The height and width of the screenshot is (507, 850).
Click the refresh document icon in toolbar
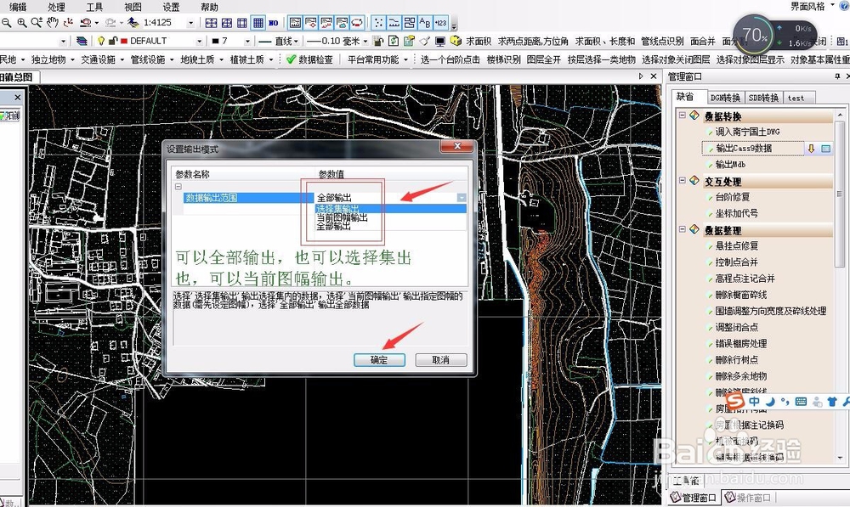pyautogui.click(x=394, y=41)
